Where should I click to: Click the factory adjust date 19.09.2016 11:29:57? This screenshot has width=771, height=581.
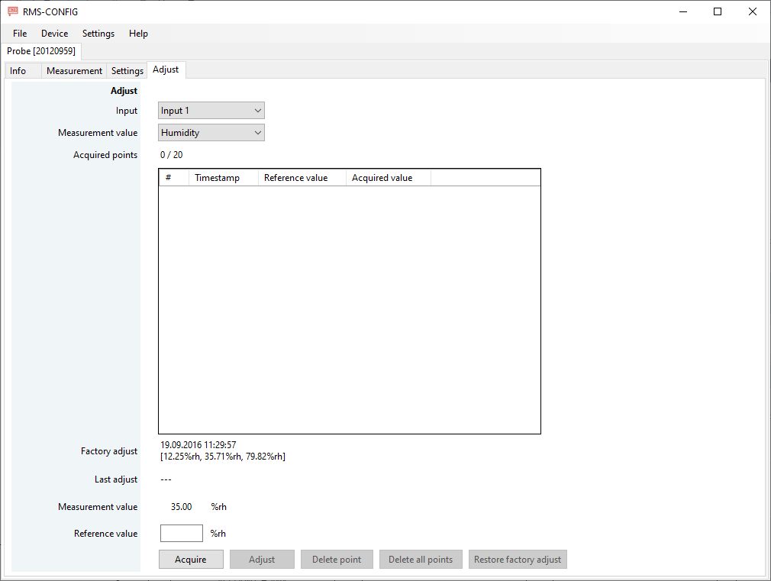pyautogui.click(x=198, y=445)
